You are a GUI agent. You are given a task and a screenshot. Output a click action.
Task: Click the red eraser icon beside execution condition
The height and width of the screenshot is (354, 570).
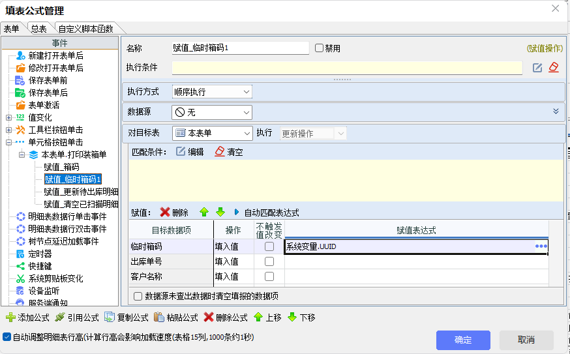[554, 68]
